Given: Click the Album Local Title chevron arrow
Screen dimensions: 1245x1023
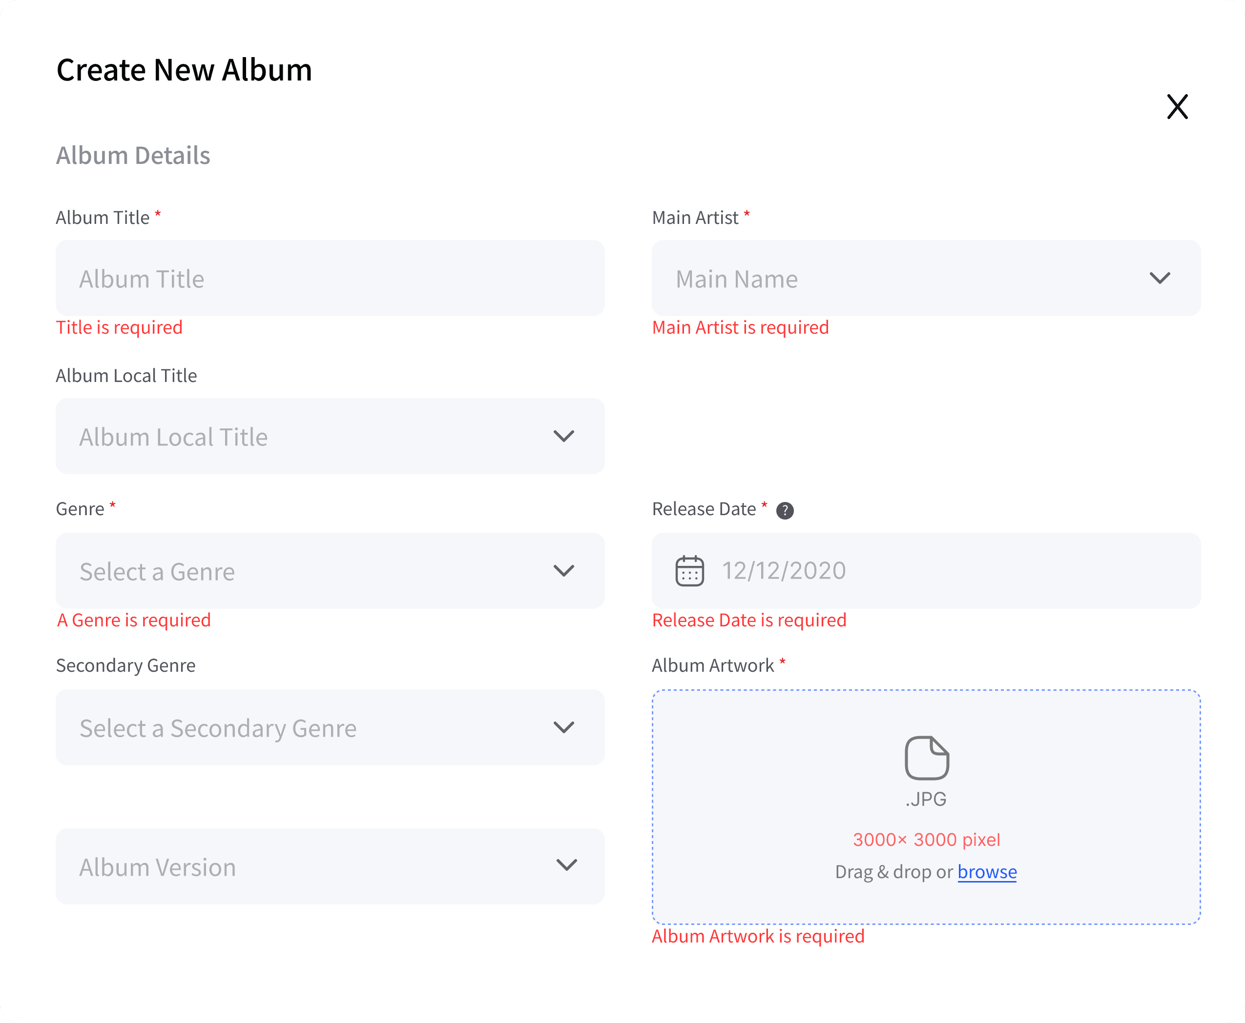Looking at the screenshot, I should [x=564, y=436].
